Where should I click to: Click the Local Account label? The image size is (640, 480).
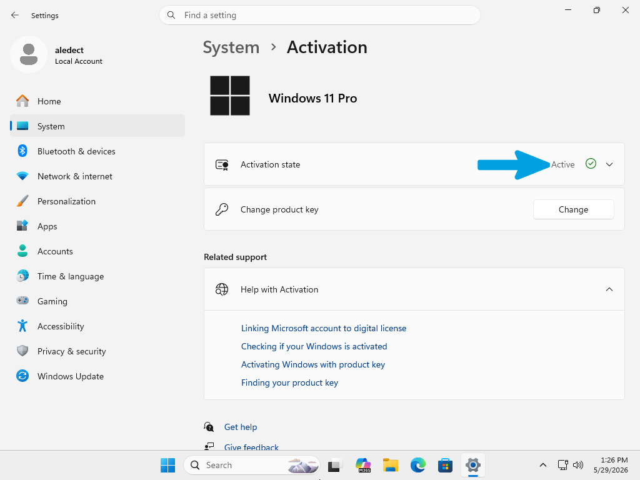tap(78, 61)
